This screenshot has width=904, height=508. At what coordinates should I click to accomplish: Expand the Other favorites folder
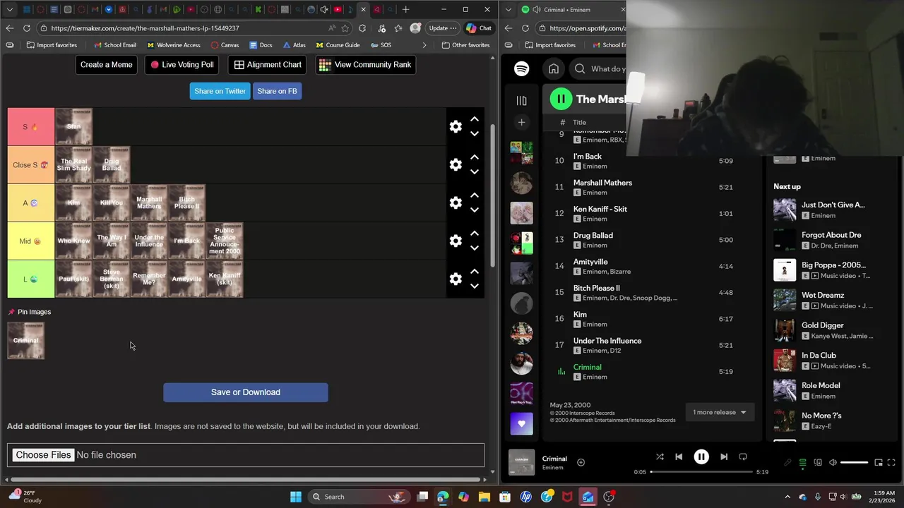tap(465, 45)
